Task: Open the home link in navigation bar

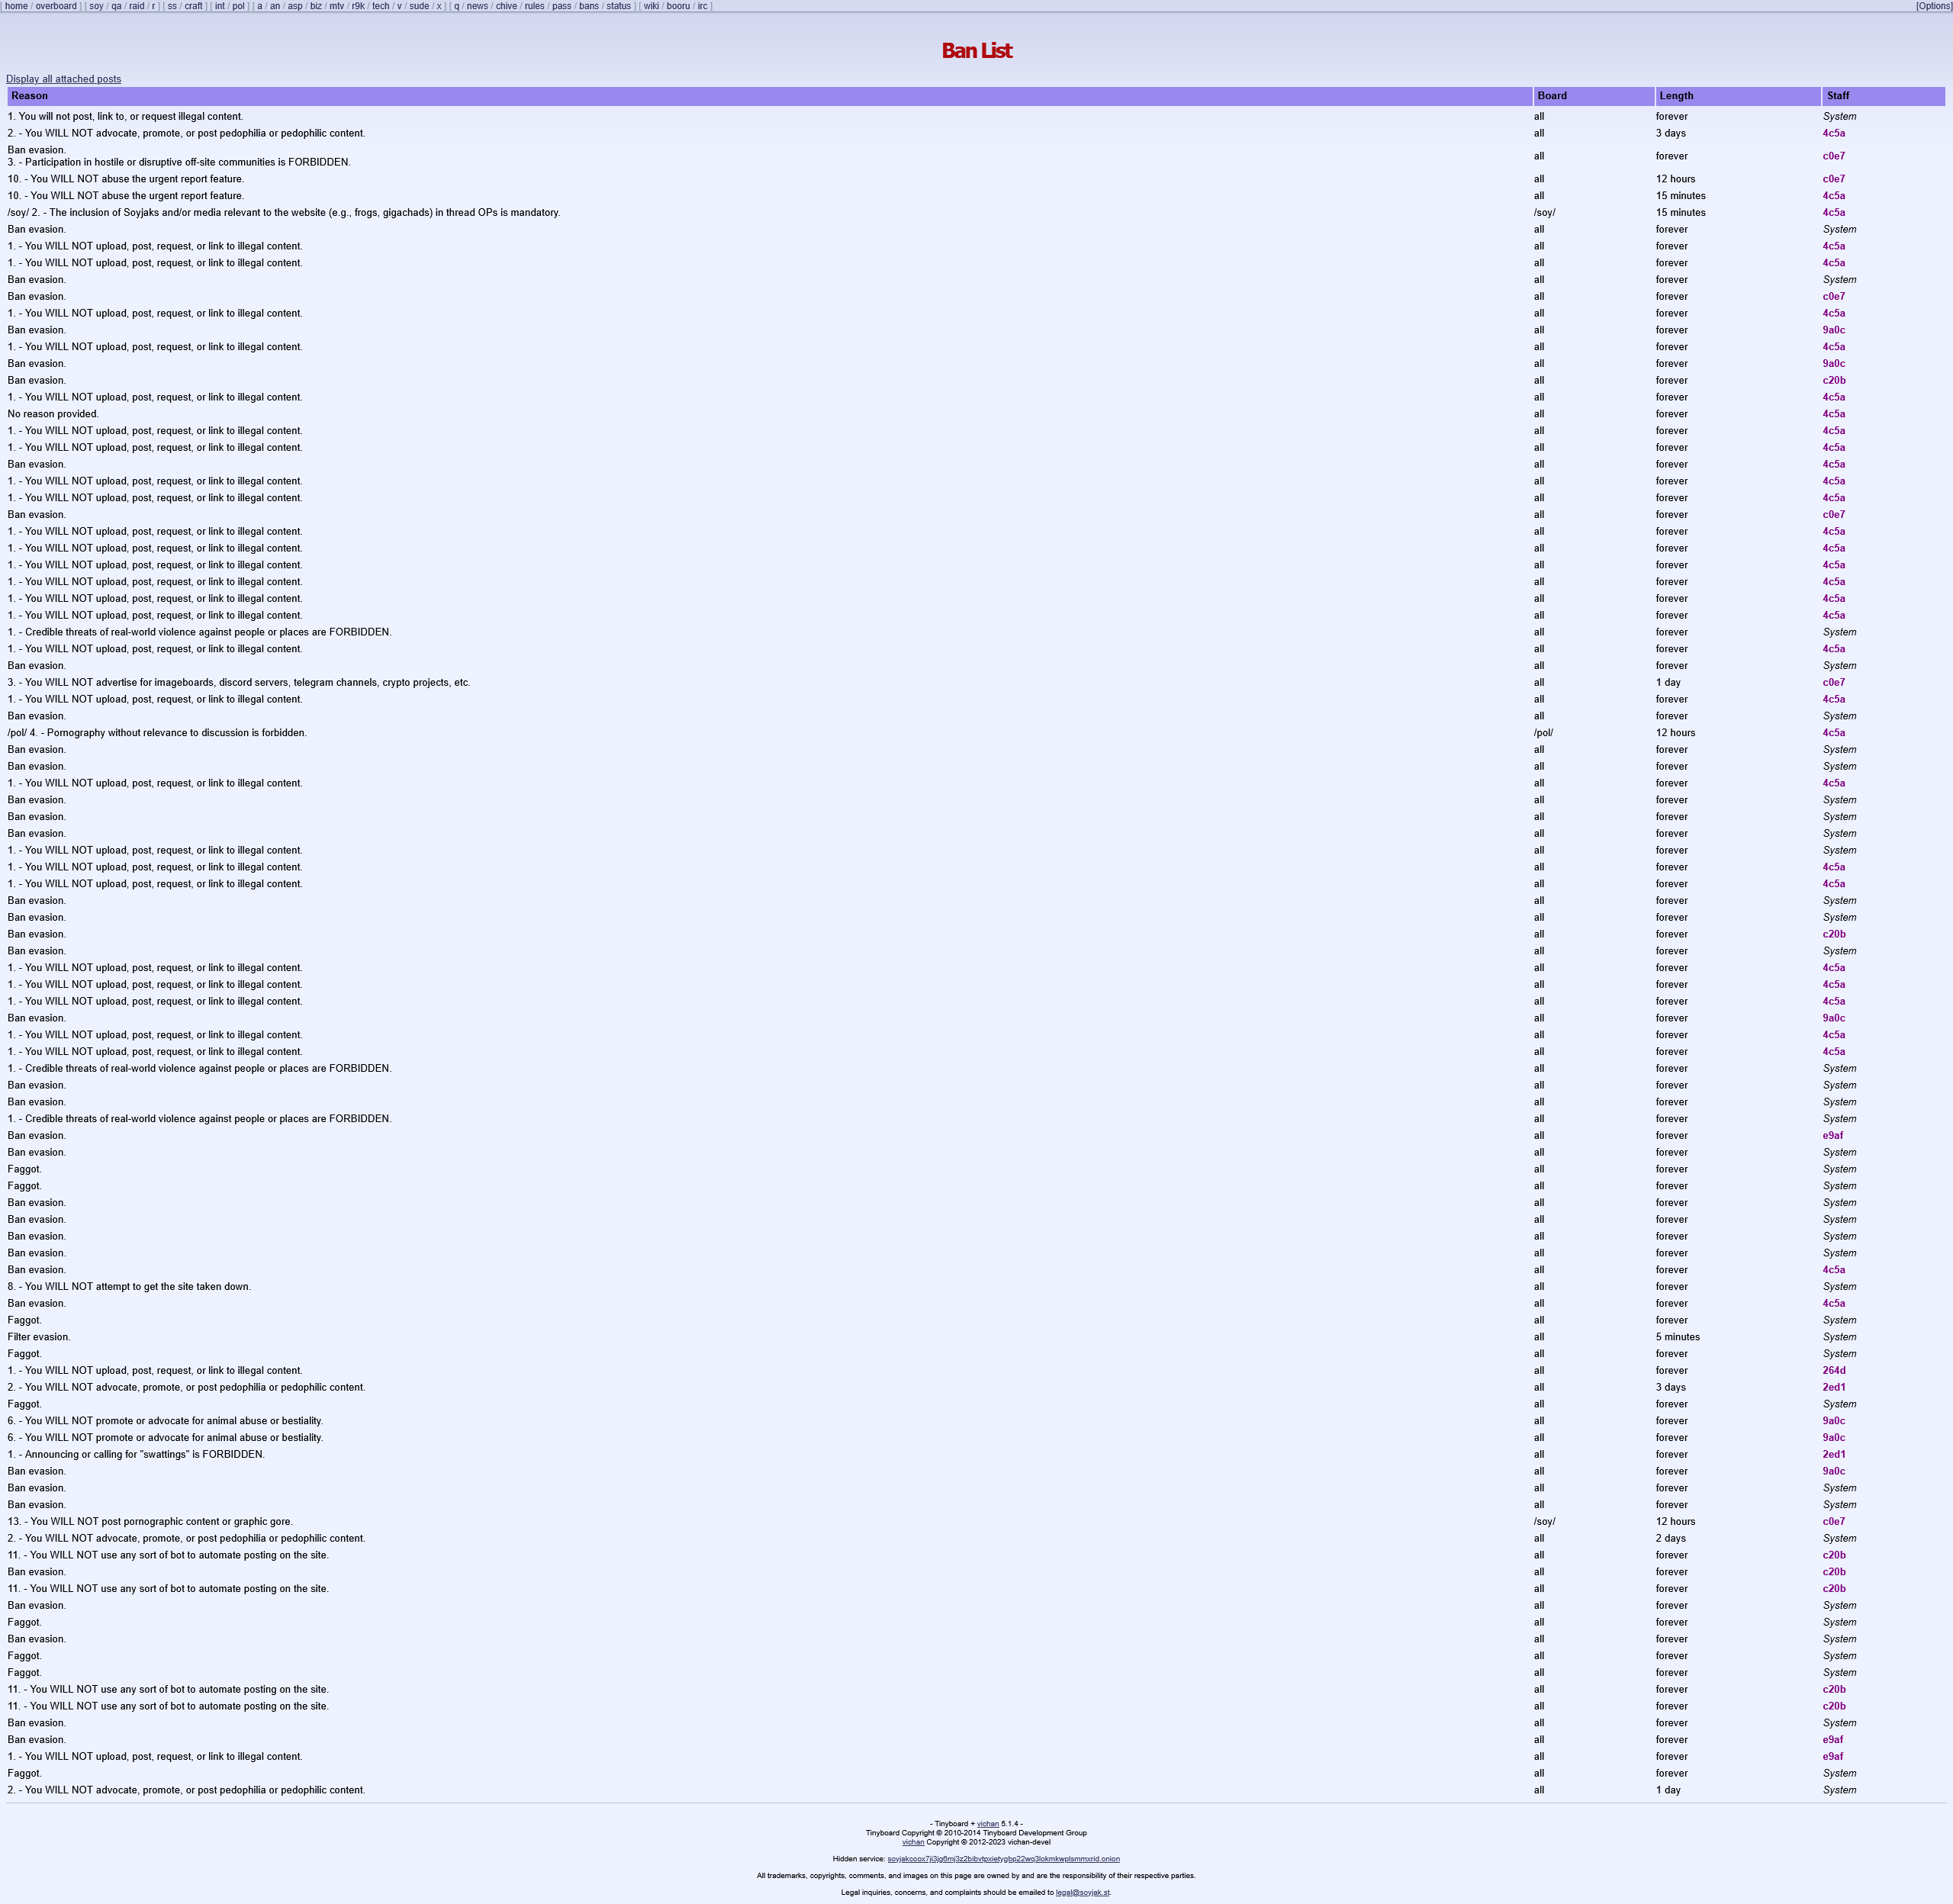Action: tap(17, 6)
